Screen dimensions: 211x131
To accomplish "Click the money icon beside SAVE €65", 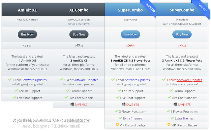I will (124, 105).
